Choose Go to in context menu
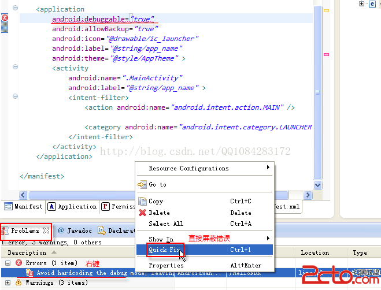Viewport: 381px width, 290px height. point(204,185)
